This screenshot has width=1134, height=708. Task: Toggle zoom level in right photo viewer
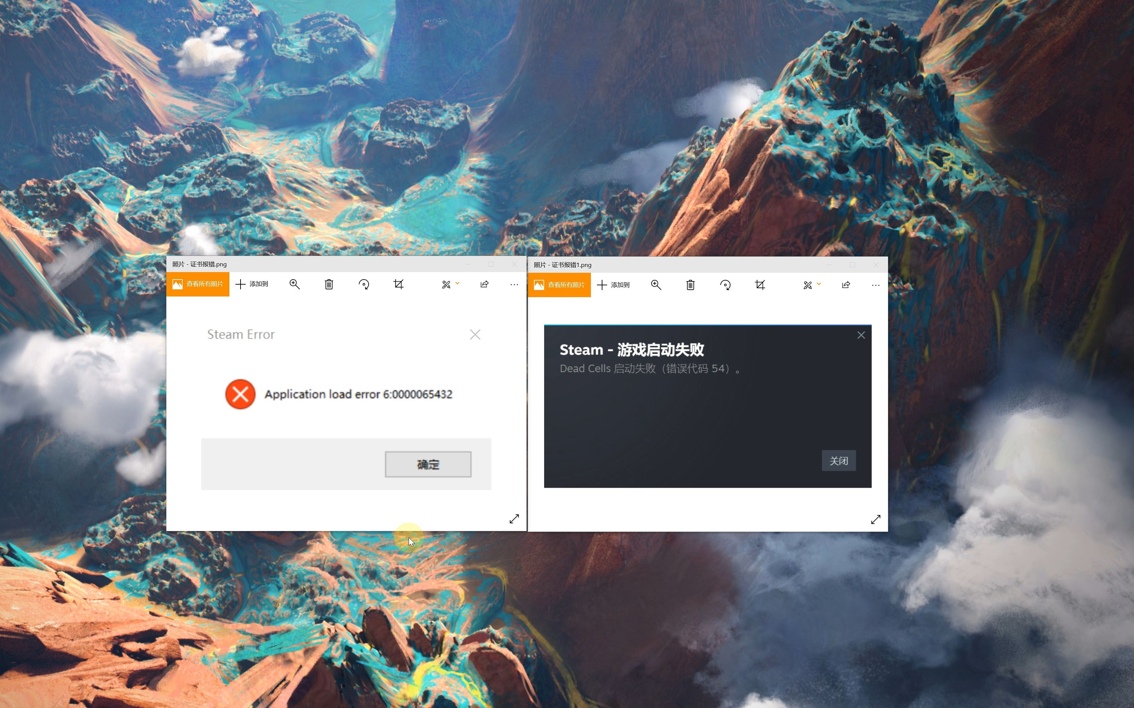click(656, 284)
